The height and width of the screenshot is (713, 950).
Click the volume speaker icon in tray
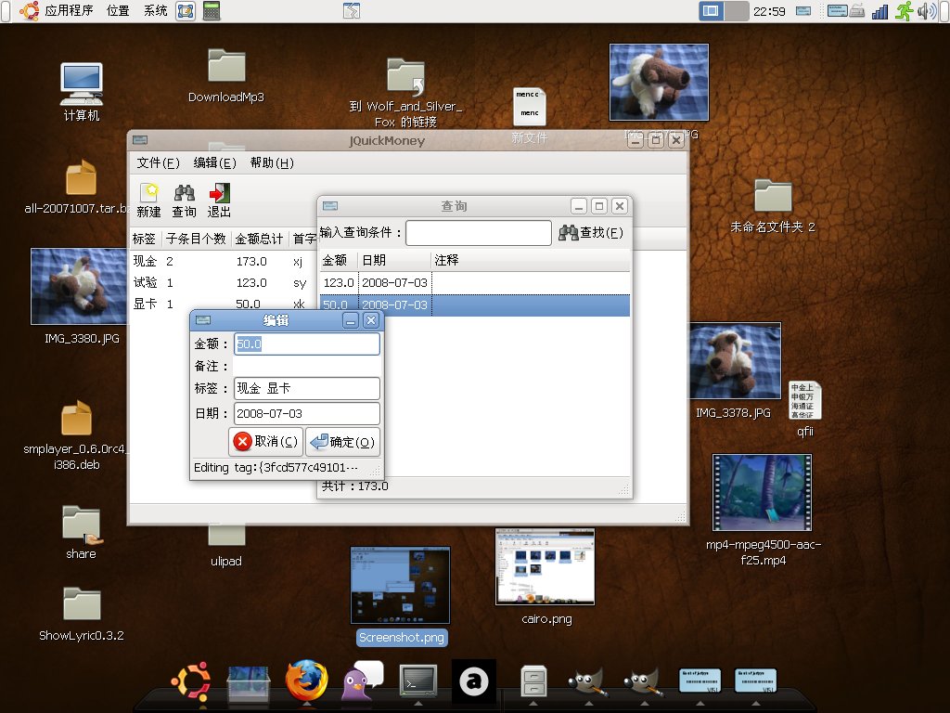(926, 11)
